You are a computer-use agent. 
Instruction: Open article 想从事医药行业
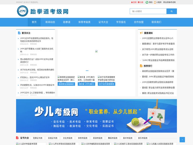[37, 61]
